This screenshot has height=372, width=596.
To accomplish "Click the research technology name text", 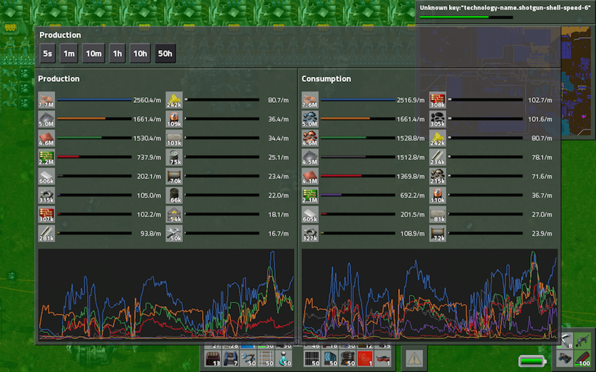I will [x=505, y=8].
